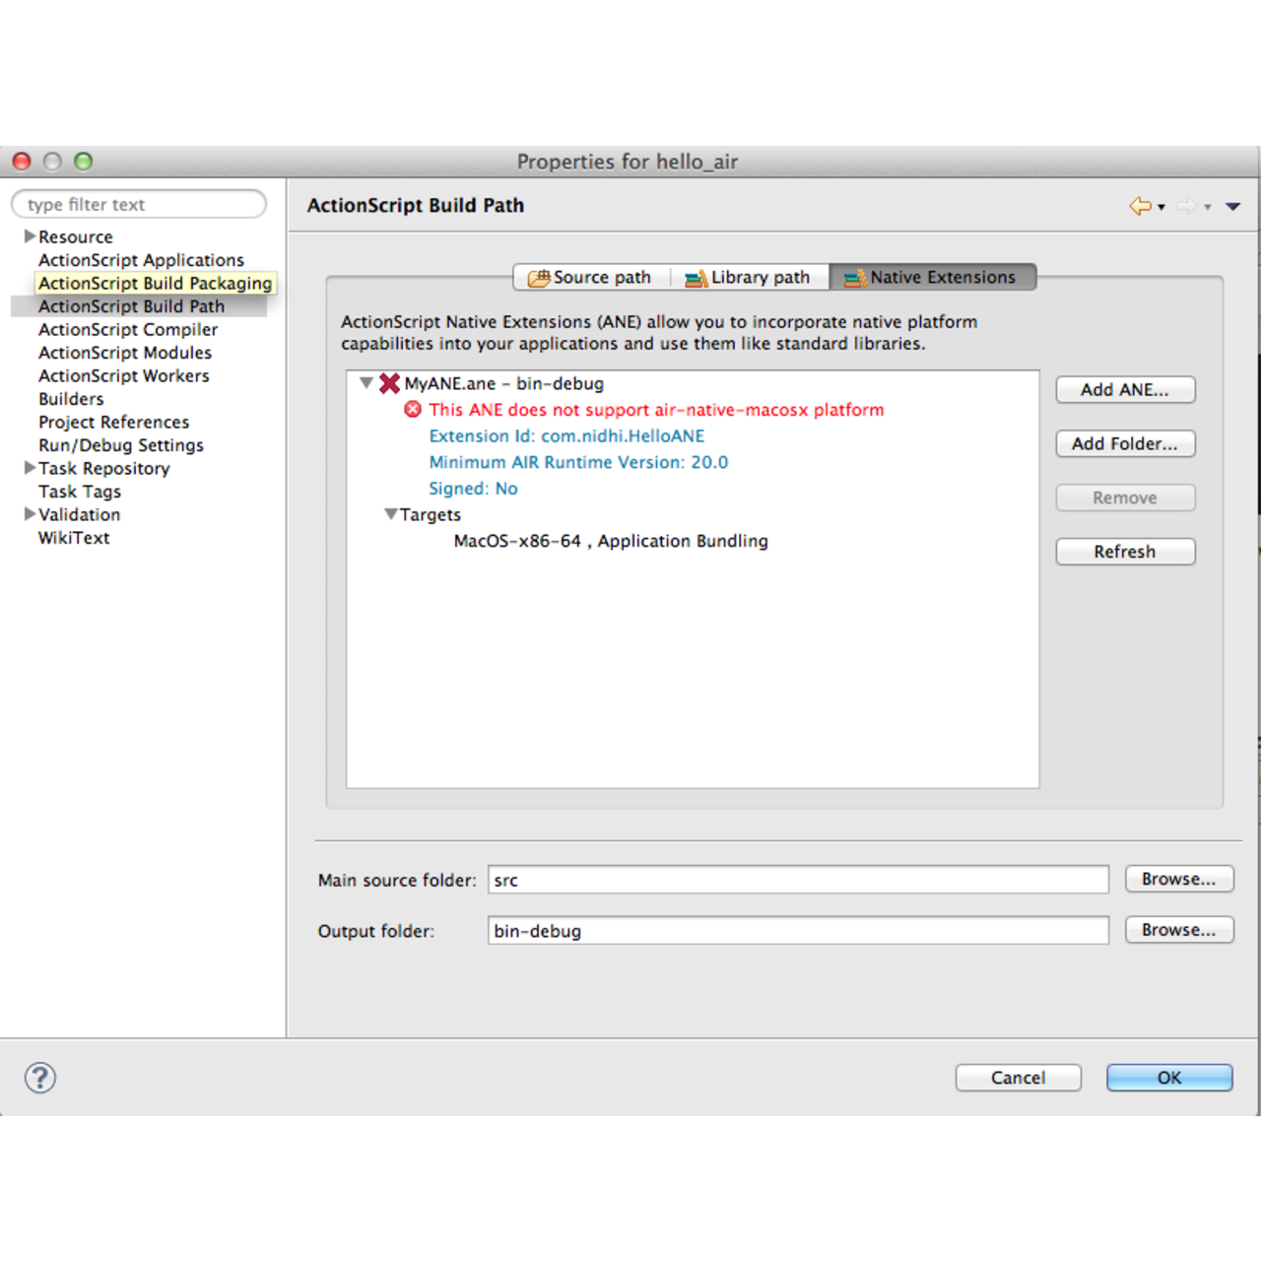
Task: Cancel the properties dialog
Action: [x=1018, y=1078]
